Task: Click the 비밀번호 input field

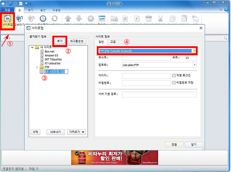Action: [146, 83]
